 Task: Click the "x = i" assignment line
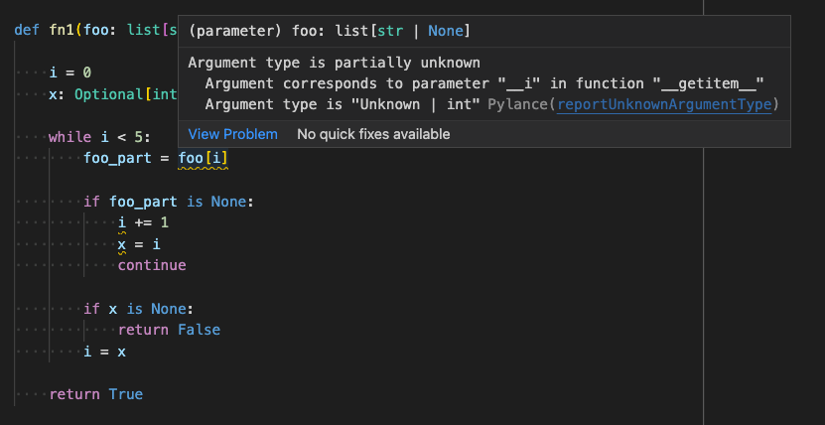coord(139,244)
